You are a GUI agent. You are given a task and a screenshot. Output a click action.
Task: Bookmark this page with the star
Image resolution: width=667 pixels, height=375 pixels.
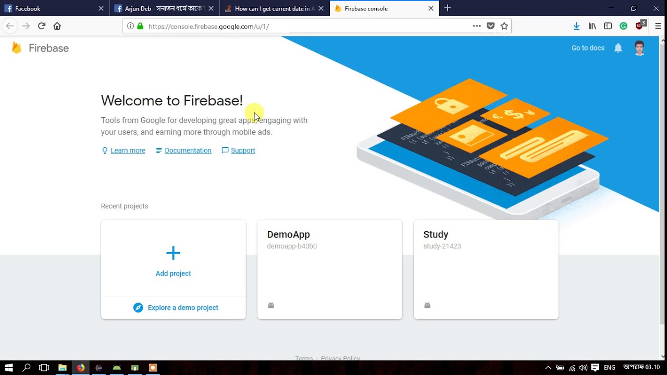(504, 26)
